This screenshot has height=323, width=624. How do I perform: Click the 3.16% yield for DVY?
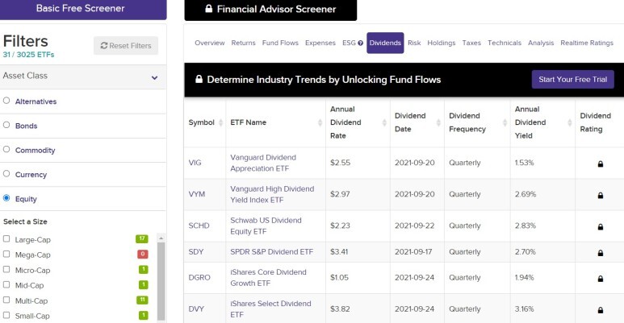pos(524,309)
